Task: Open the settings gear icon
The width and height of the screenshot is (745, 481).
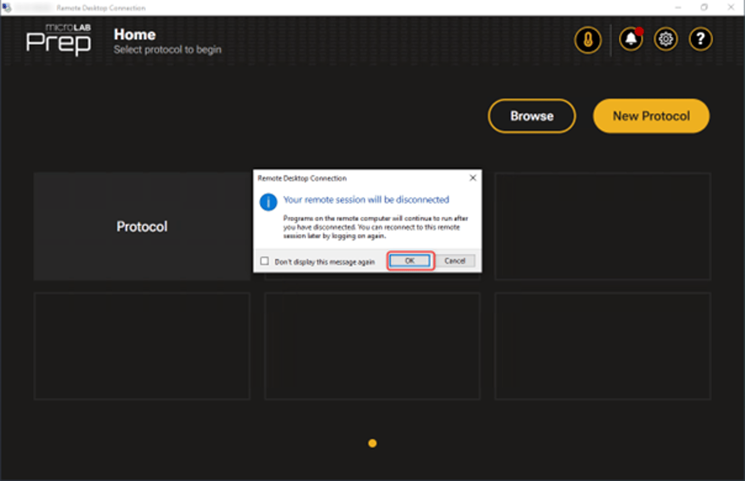Action: click(x=666, y=39)
